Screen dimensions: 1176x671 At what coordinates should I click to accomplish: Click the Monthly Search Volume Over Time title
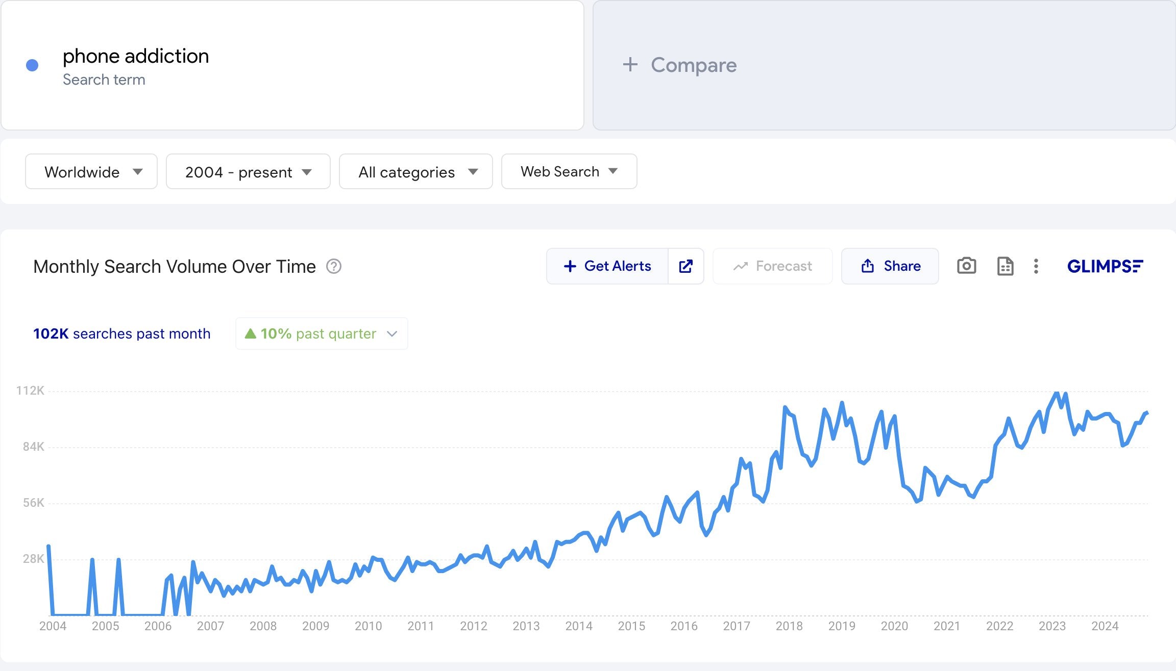[x=175, y=267]
